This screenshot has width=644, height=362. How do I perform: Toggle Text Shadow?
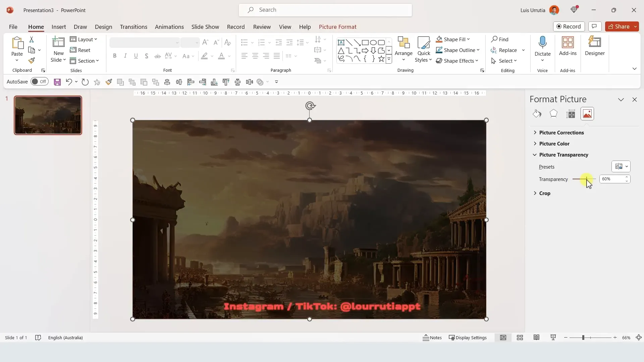click(x=147, y=56)
